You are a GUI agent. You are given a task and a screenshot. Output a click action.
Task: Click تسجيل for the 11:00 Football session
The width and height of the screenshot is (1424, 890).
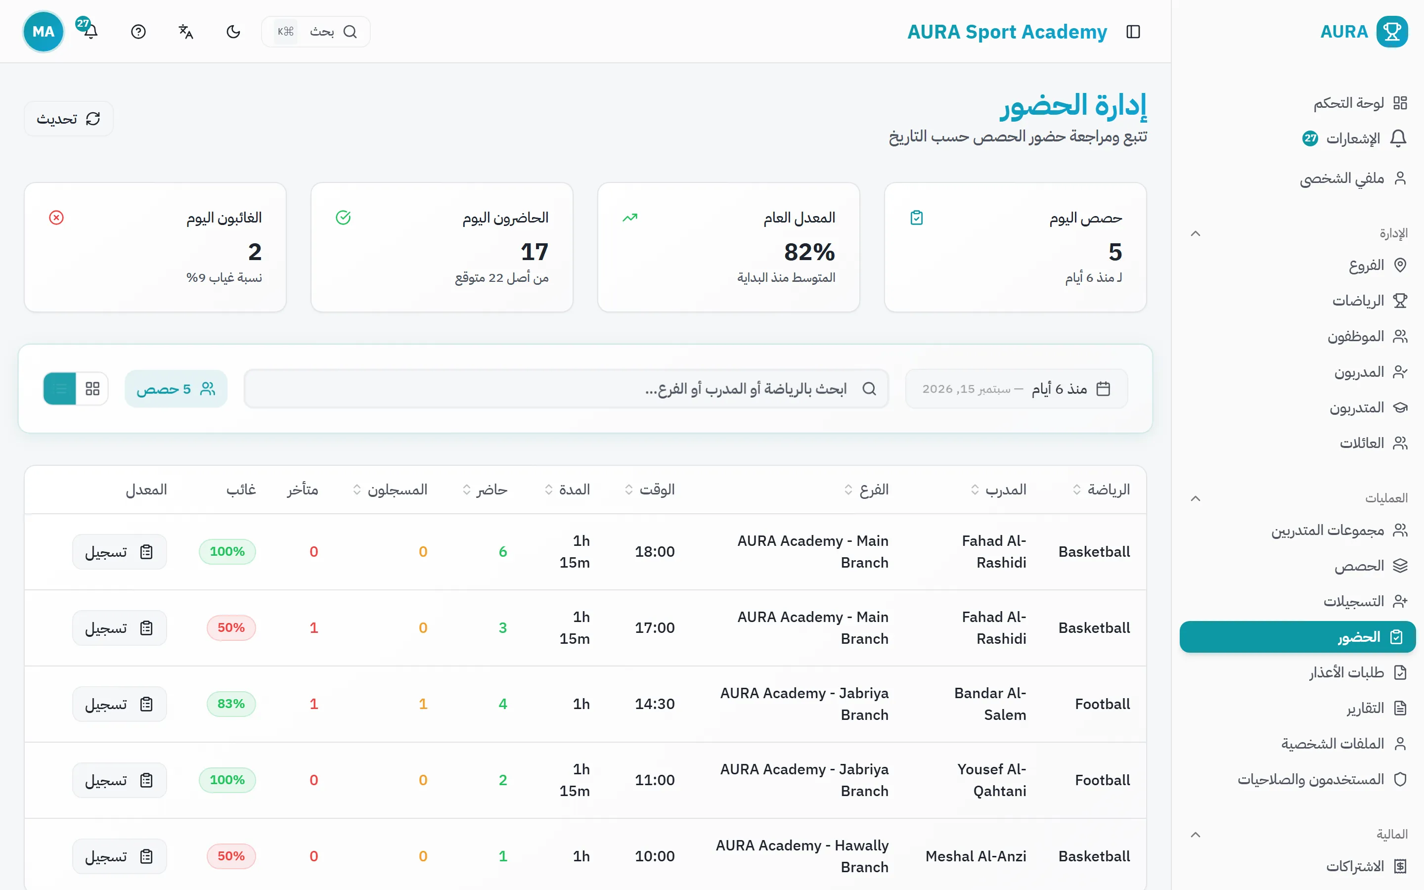(x=120, y=780)
